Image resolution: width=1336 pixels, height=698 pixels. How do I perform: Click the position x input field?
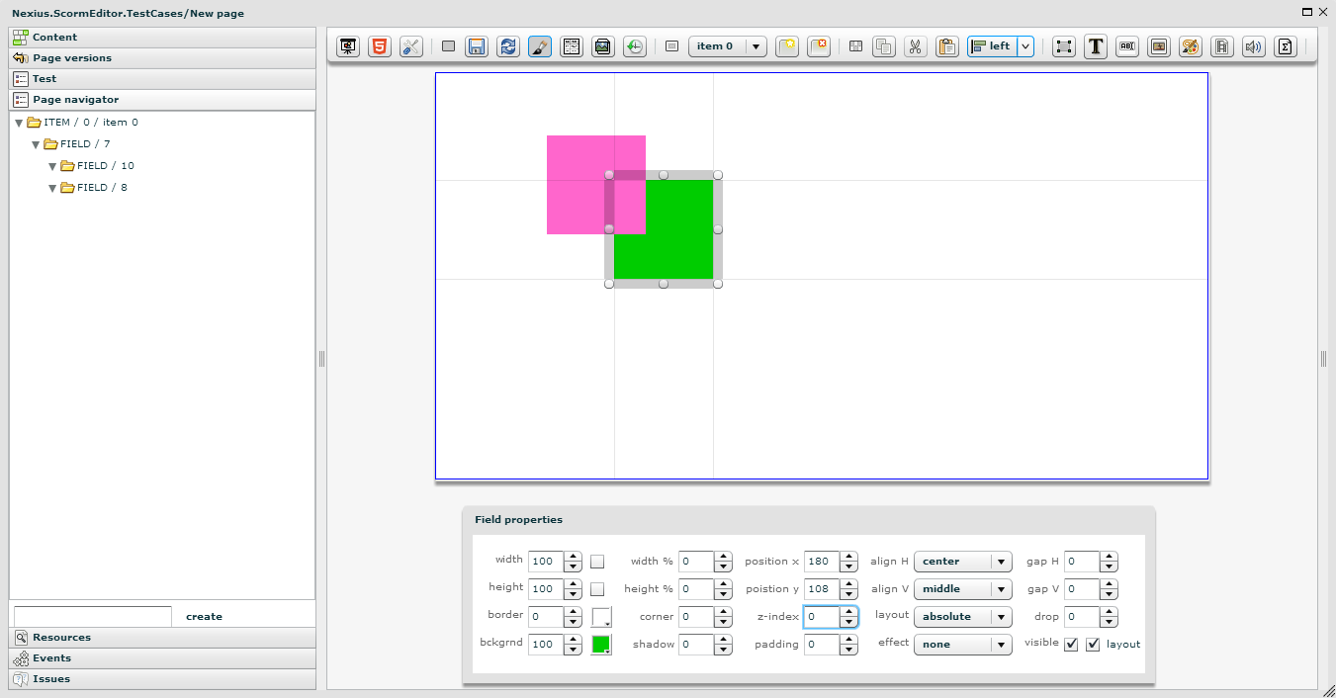click(x=821, y=562)
